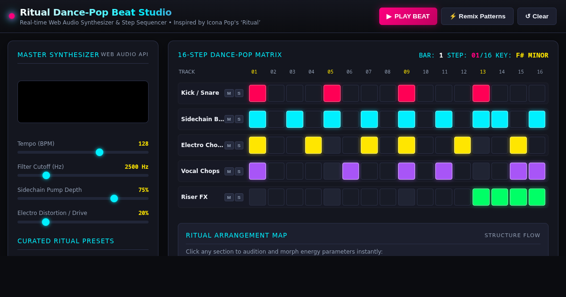Disable Sidechain Bass step 03
Image resolution: width=566 pixels, height=297 pixels.
pos(295,119)
